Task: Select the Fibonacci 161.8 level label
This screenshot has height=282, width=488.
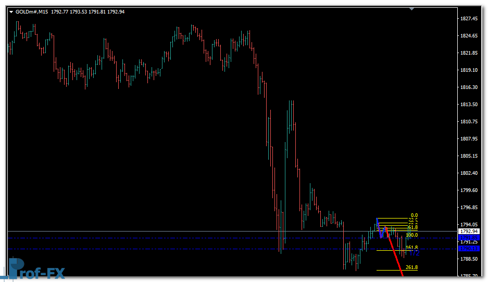Action: [411, 247]
